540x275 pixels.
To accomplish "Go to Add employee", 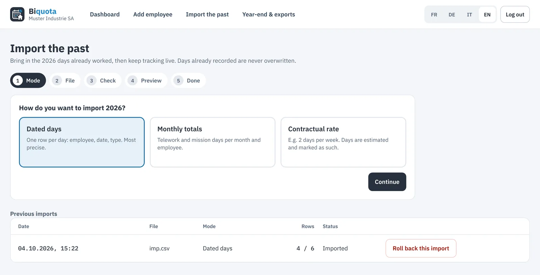I will pos(153,14).
